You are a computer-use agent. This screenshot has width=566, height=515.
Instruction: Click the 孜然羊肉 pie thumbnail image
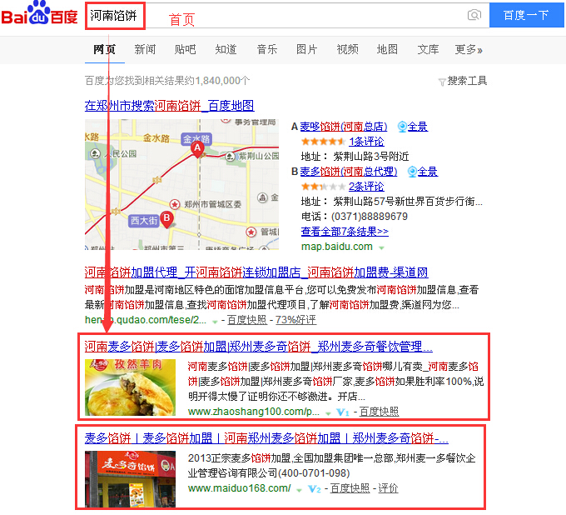tap(131, 387)
